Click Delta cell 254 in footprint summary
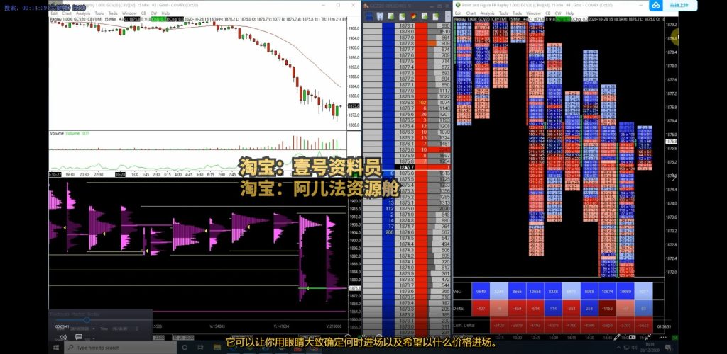This screenshot has width=727, height=354. (589, 308)
